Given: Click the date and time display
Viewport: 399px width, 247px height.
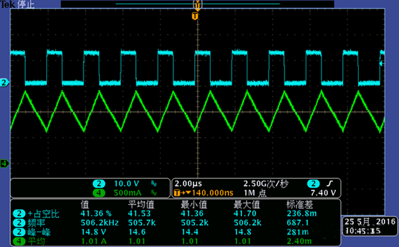Looking at the screenshot, I should coord(369,226).
